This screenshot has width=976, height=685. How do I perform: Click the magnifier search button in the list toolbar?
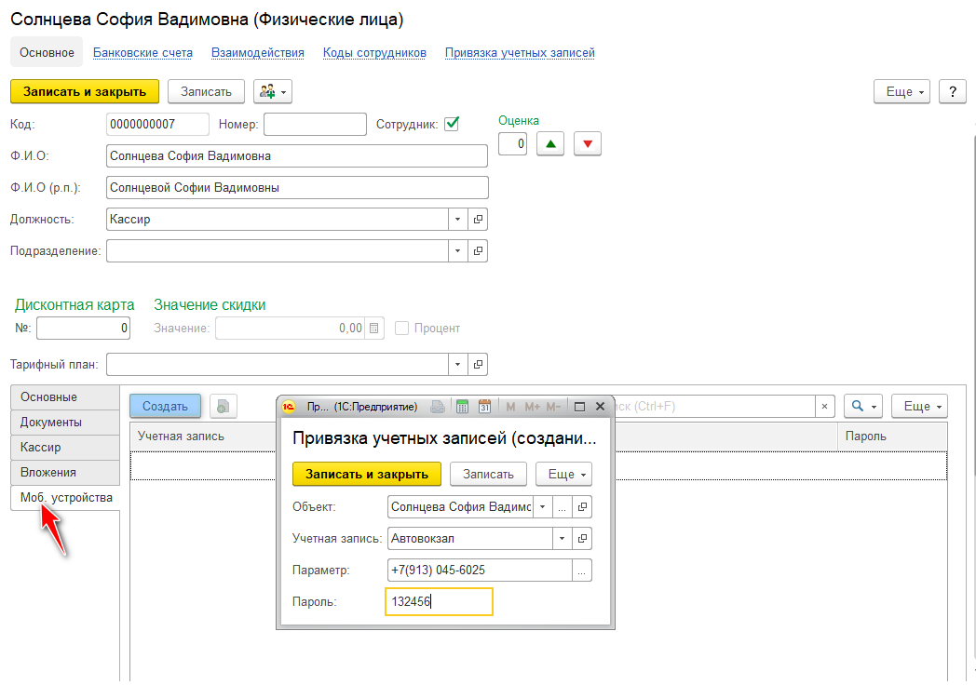pyautogui.click(x=863, y=406)
